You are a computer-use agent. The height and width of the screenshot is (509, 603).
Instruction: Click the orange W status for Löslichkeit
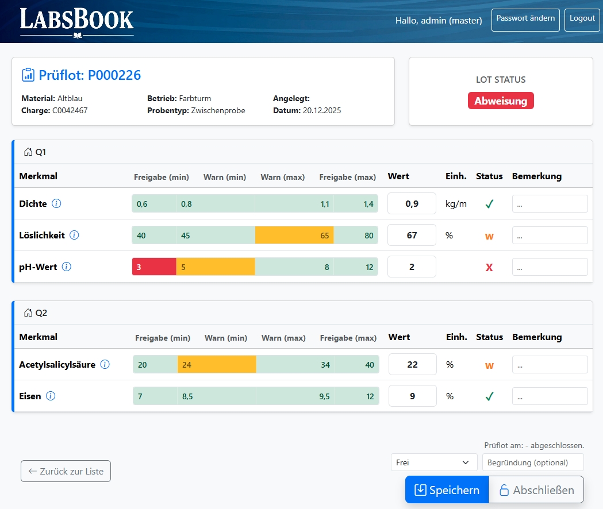[489, 236]
